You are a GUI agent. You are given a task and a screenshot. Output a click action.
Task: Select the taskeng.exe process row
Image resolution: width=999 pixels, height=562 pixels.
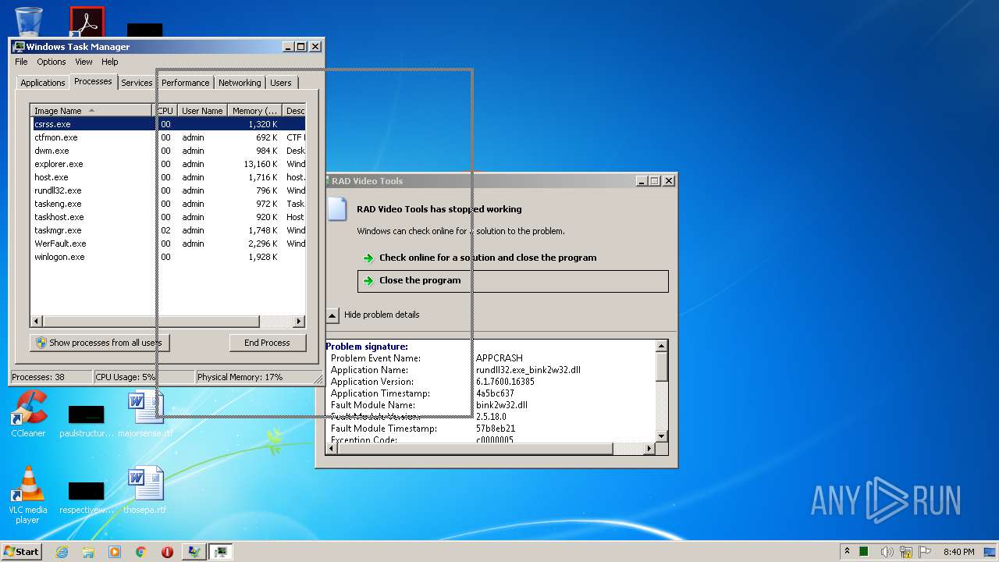168,204
